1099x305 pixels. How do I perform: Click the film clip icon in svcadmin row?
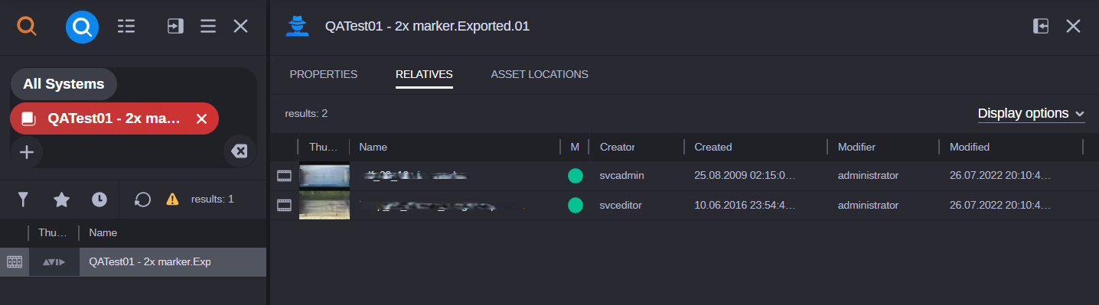pos(285,176)
